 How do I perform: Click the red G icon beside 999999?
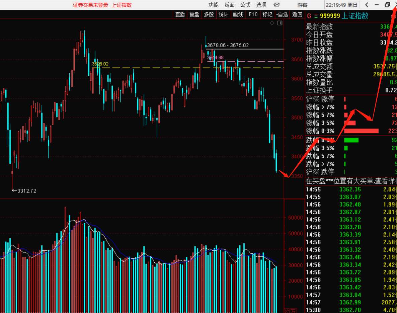pos(309,16)
